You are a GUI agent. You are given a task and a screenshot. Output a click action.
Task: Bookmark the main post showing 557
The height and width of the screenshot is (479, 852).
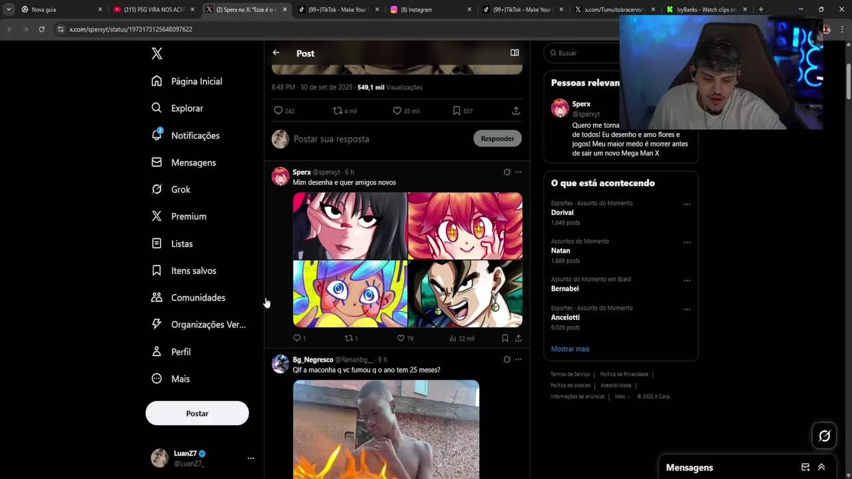tap(463, 111)
